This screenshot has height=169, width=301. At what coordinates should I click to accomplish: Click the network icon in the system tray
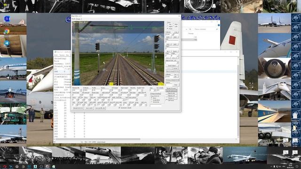click(277, 167)
